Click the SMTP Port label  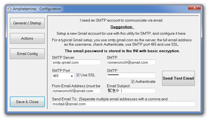[61, 71]
